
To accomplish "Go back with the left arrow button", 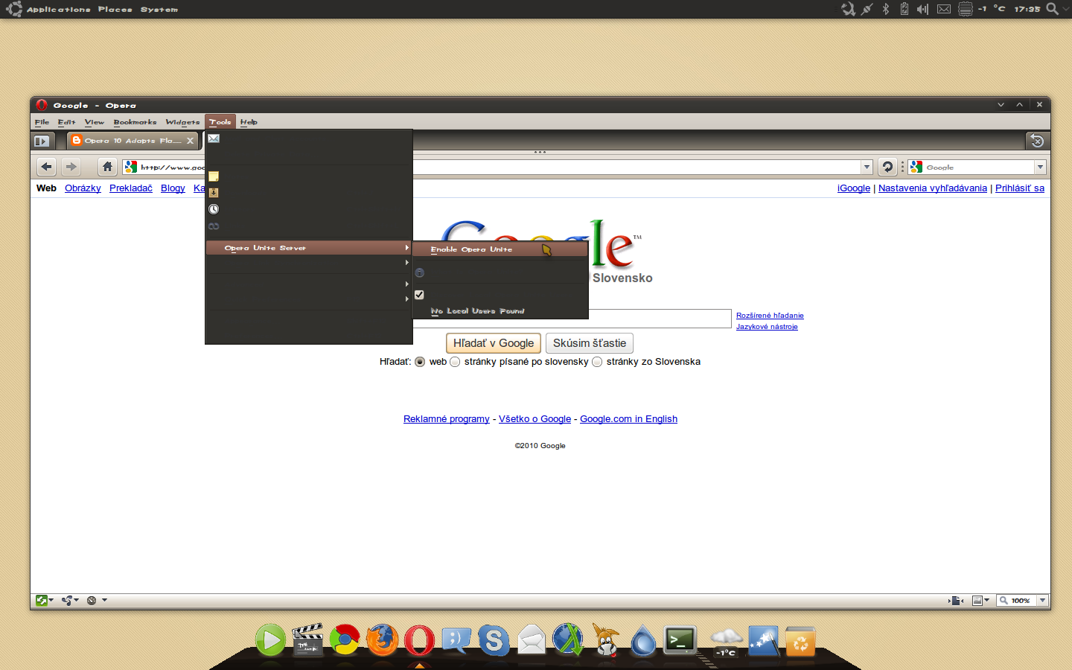I will tap(46, 167).
